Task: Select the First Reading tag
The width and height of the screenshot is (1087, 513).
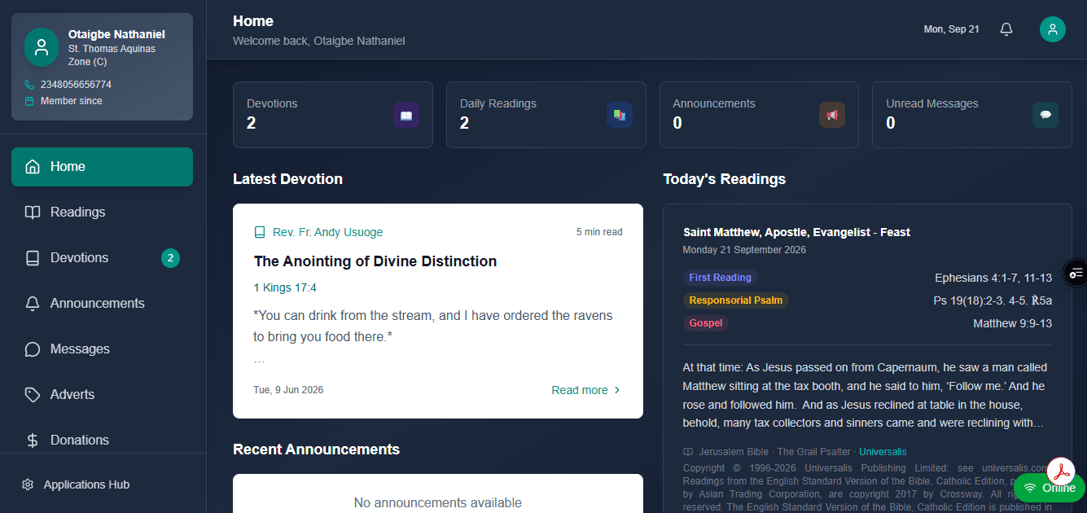Action: (x=720, y=278)
